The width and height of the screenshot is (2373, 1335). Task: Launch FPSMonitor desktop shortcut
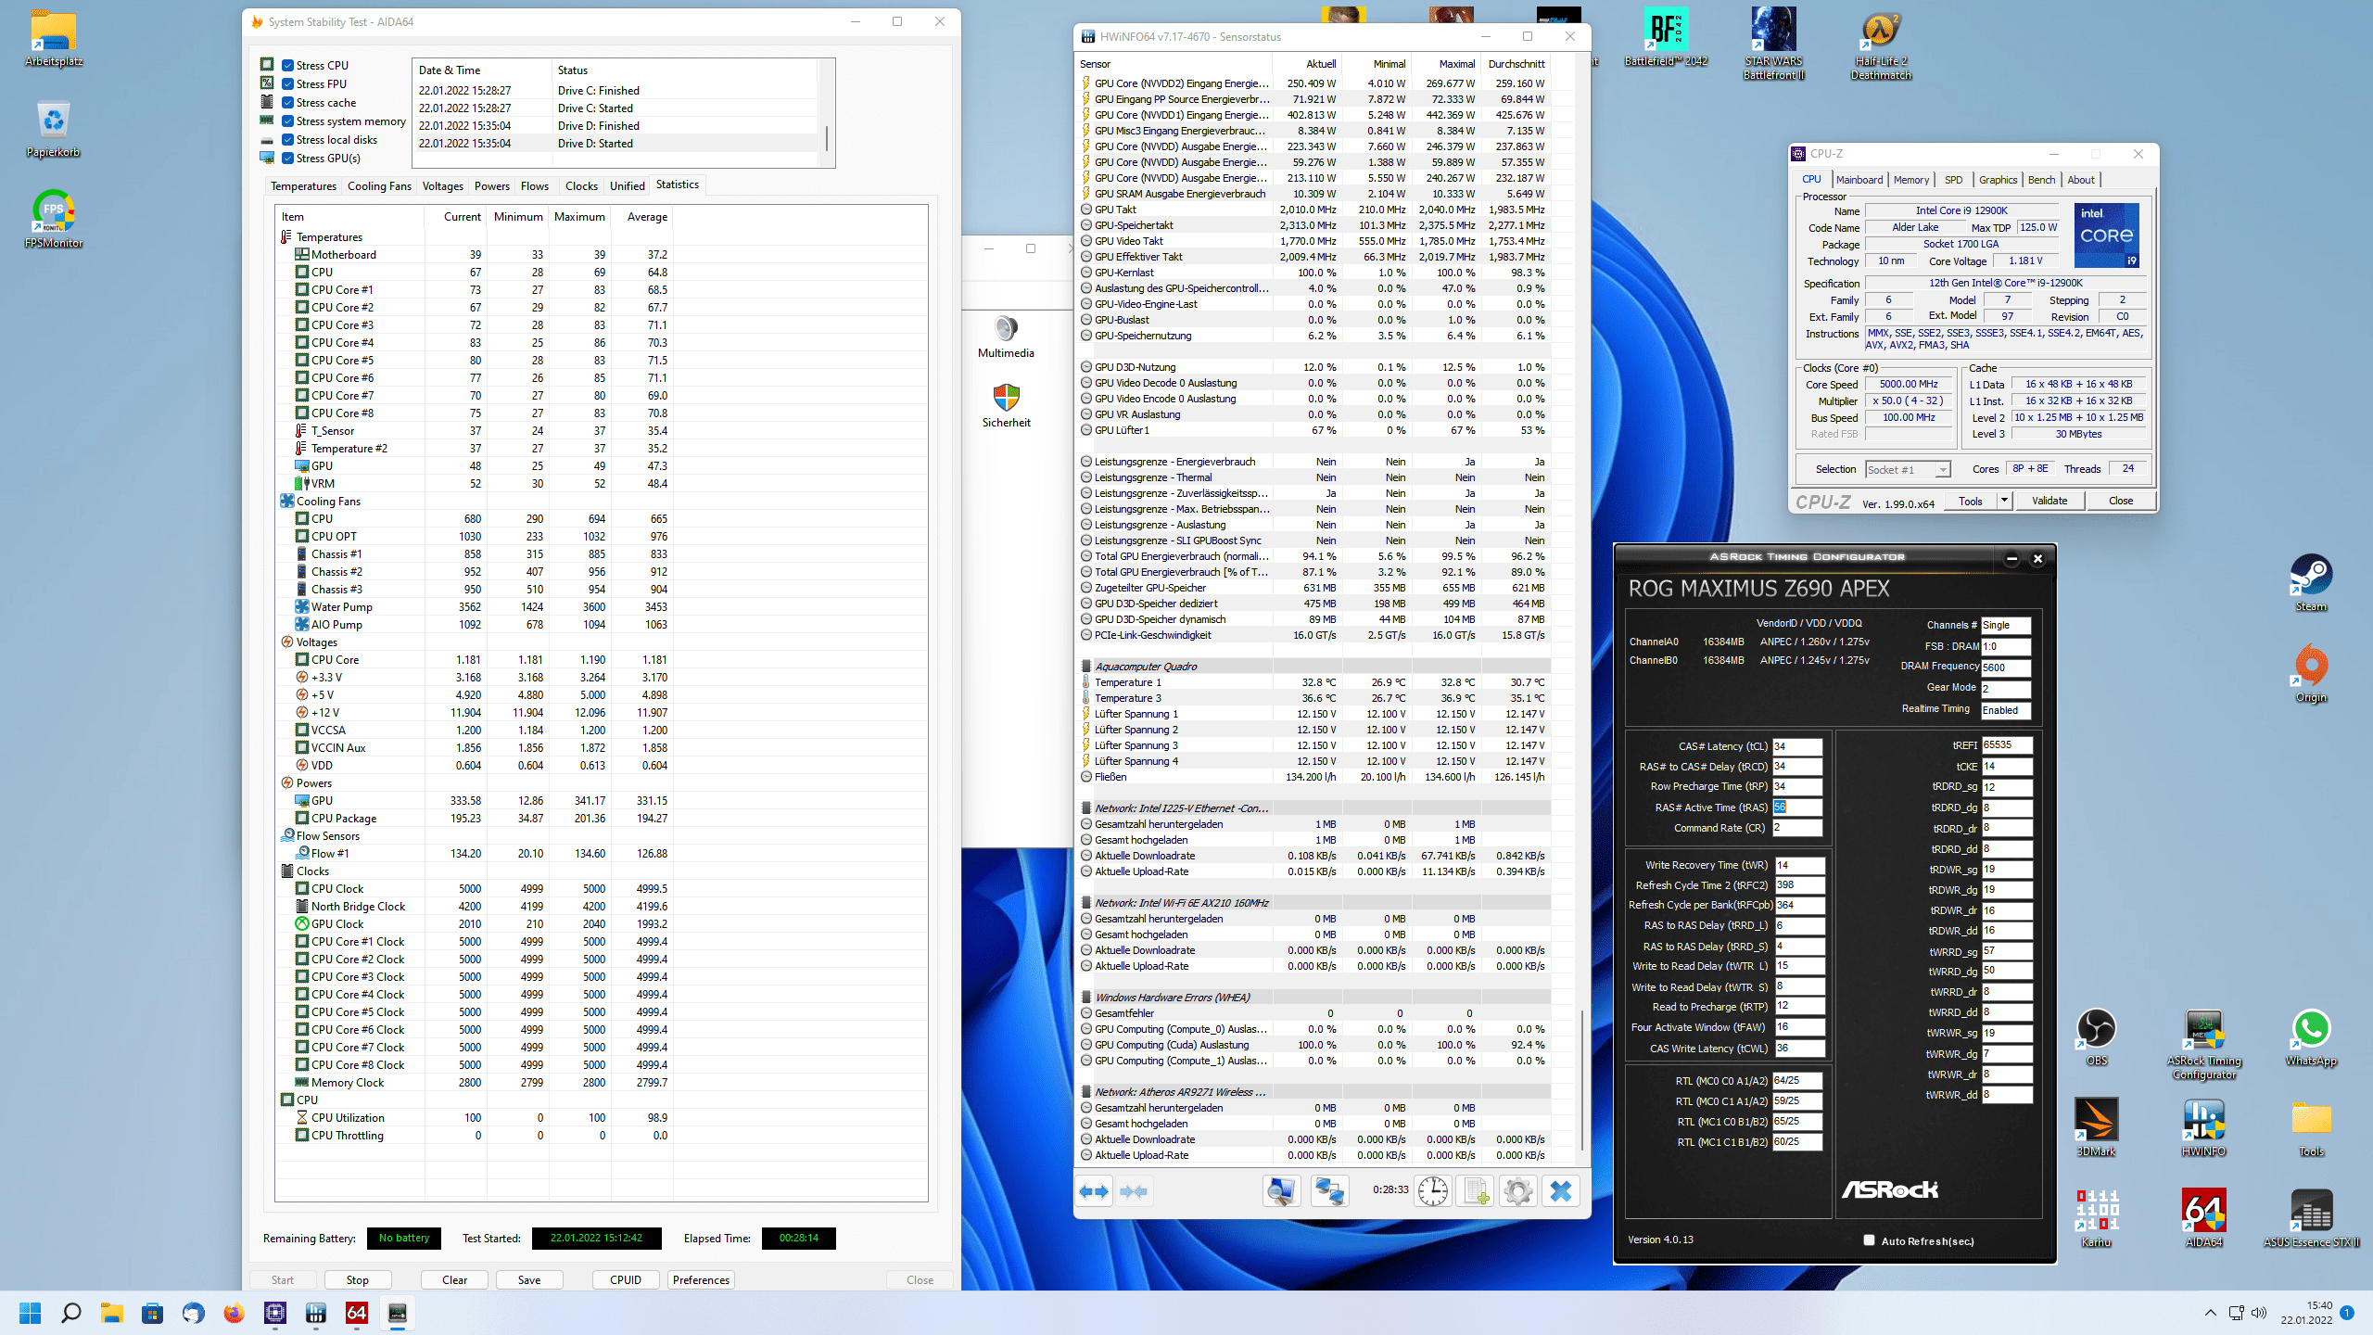[54, 221]
